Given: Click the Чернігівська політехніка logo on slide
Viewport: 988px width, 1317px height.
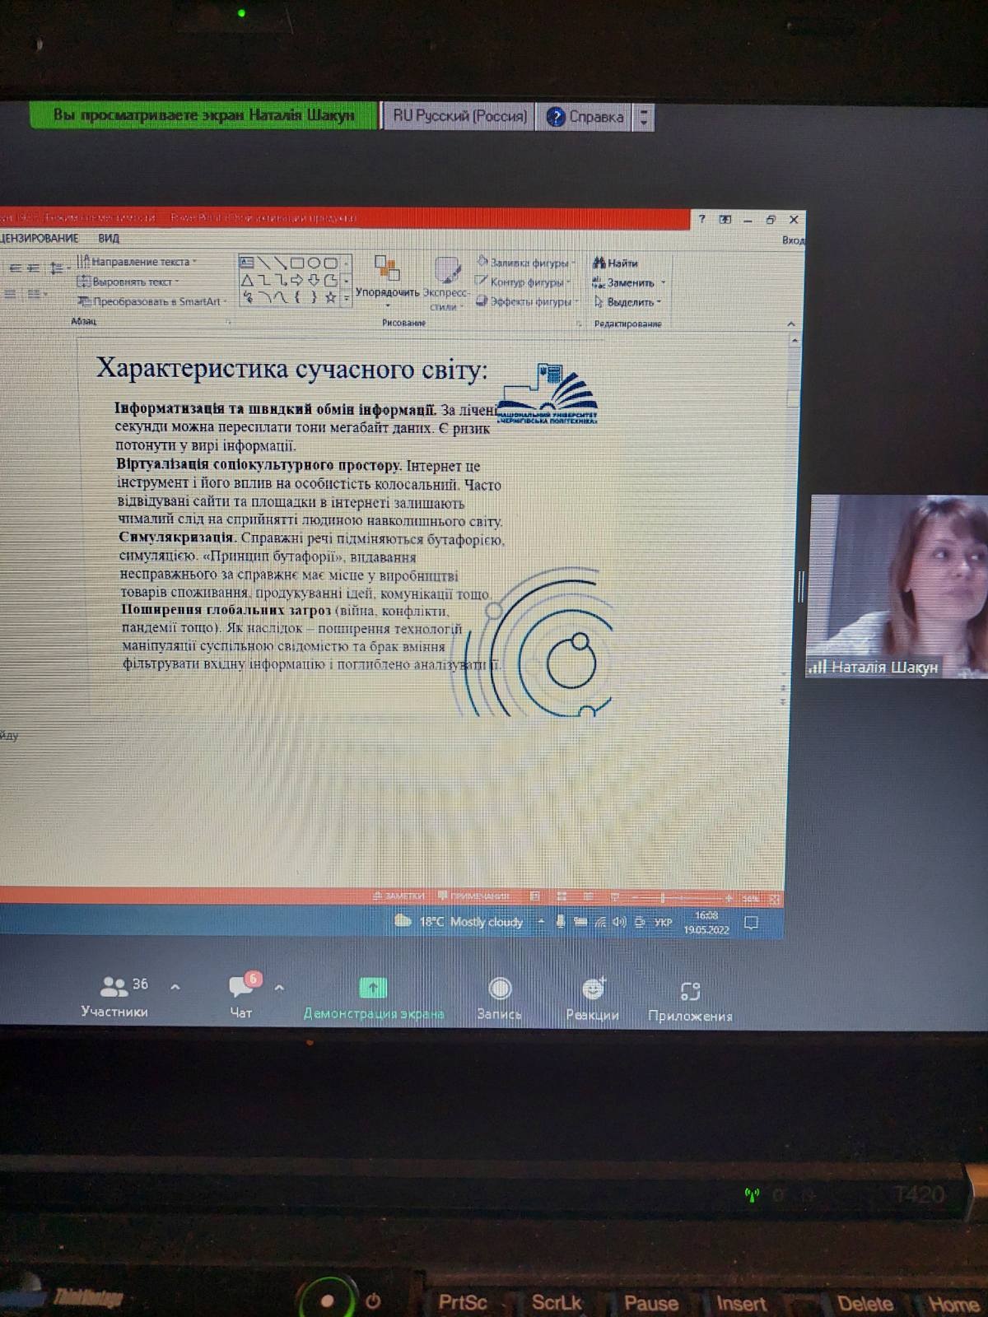Looking at the screenshot, I should [548, 394].
